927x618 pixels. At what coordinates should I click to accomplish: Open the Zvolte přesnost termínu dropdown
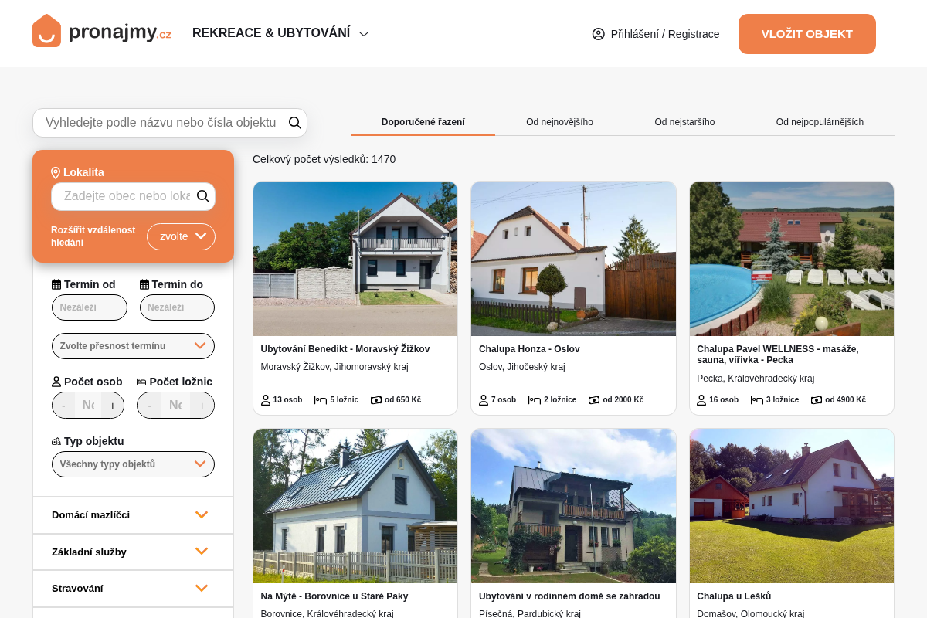[133, 346]
